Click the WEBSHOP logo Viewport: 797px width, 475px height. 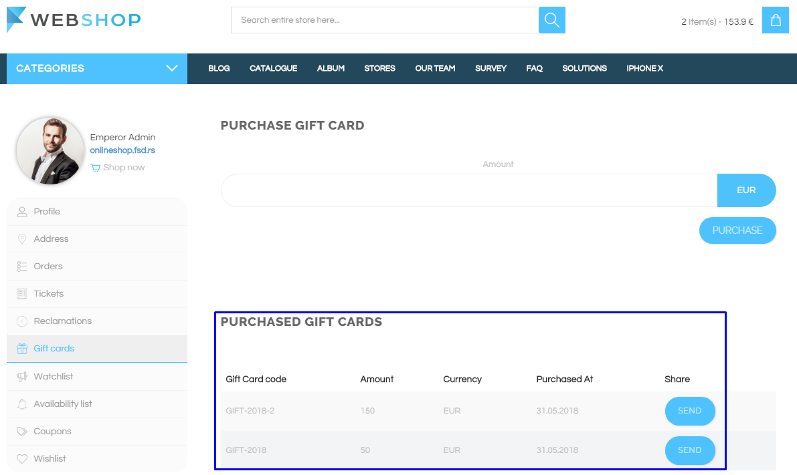[74, 20]
